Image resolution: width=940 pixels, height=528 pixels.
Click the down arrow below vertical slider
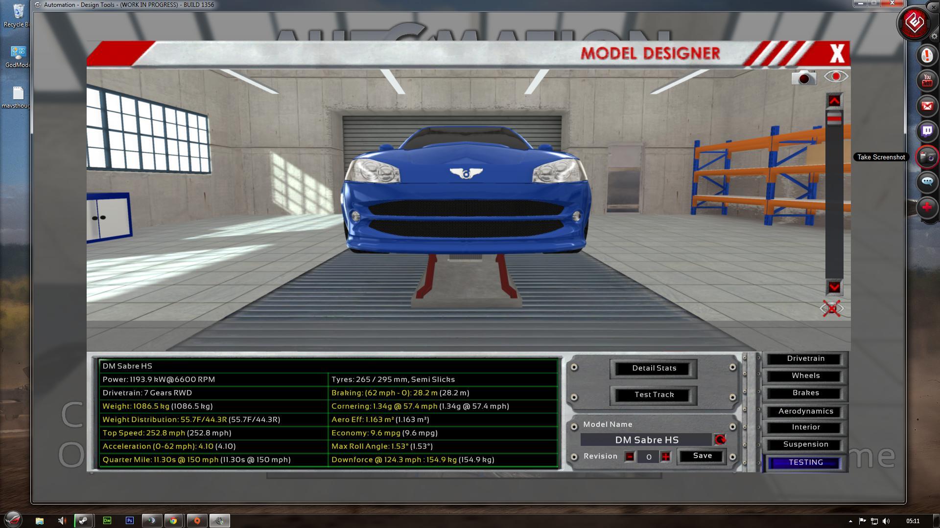[834, 287]
